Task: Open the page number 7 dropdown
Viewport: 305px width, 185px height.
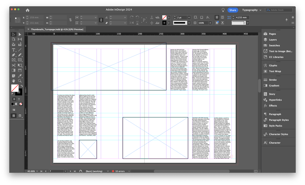Action: pos(65,171)
